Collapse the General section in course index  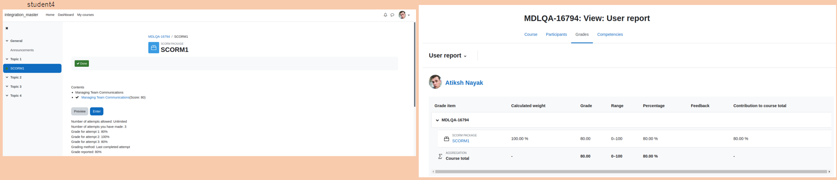7,41
